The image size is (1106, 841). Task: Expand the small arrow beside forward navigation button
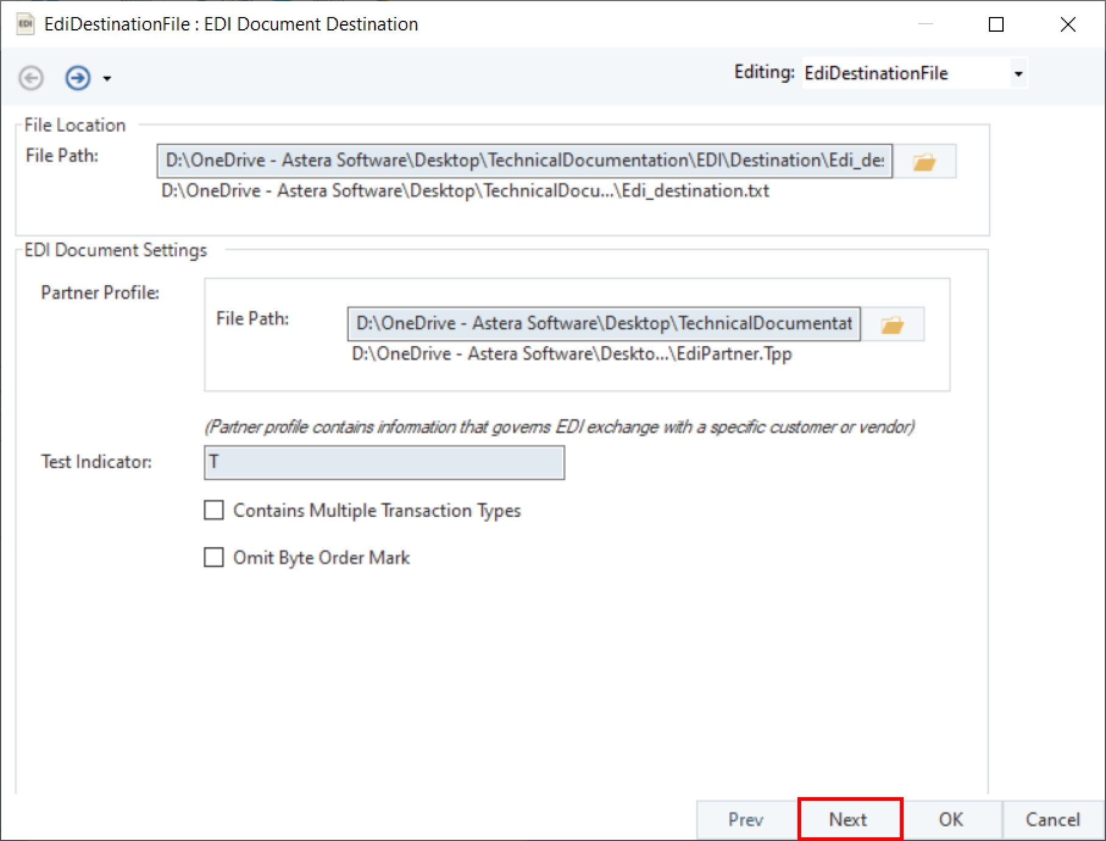pos(107,79)
